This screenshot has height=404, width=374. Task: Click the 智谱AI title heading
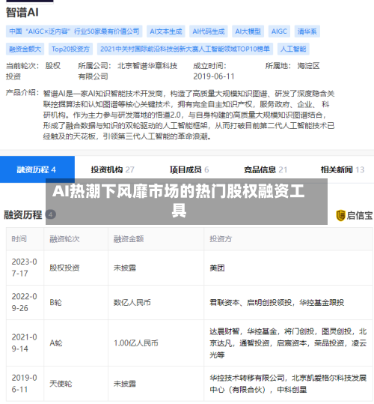pos(22,12)
